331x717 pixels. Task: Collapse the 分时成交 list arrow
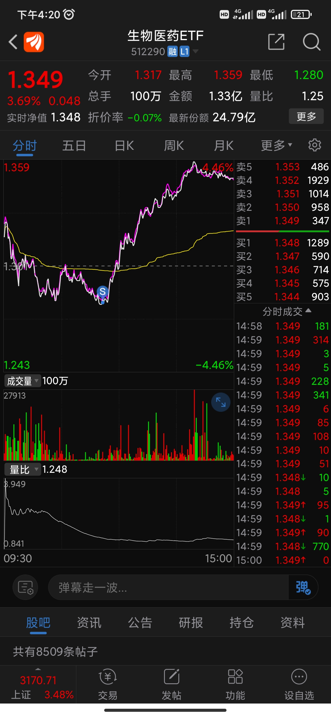(309, 311)
